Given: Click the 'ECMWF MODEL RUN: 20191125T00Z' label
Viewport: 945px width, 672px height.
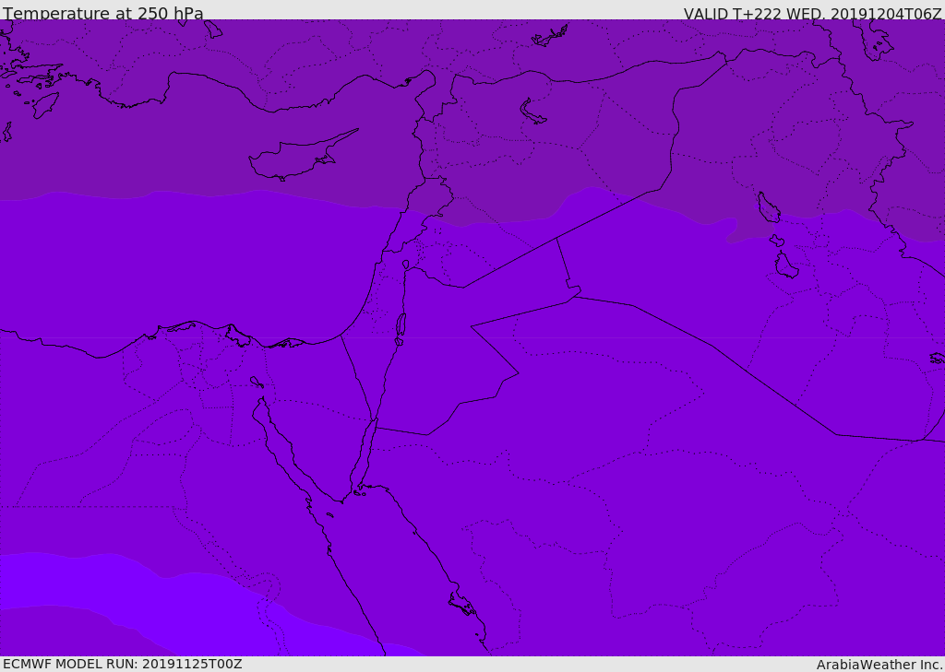Looking at the screenshot, I should [x=123, y=664].
